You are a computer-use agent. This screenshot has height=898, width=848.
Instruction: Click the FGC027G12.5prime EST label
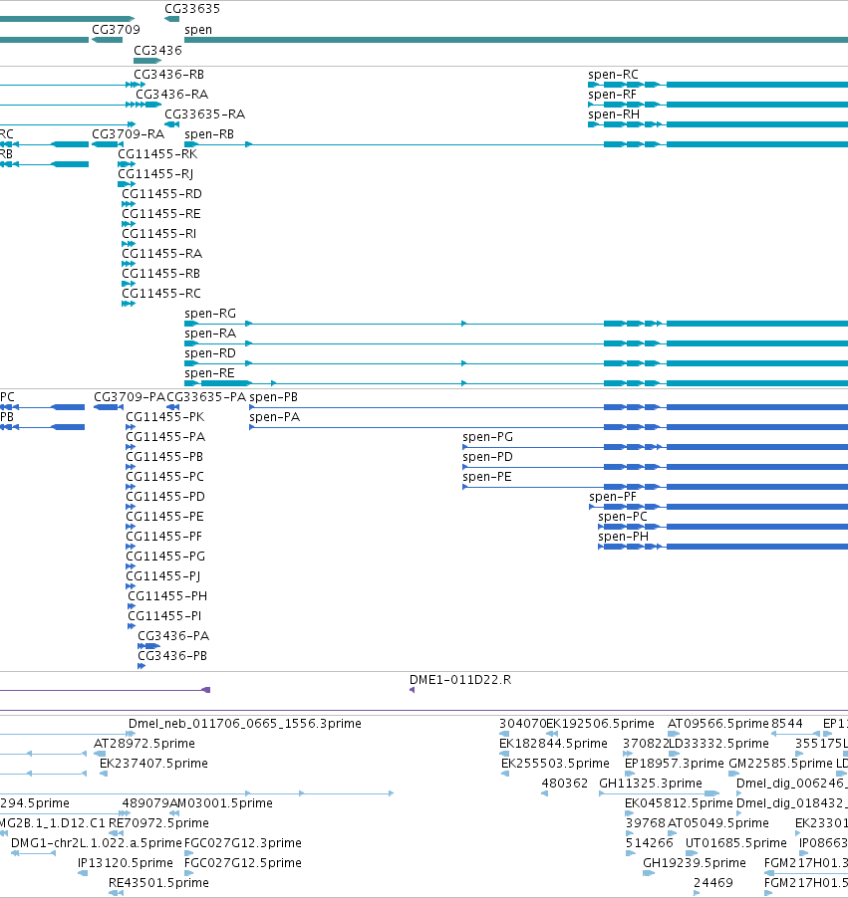[x=243, y=863]
